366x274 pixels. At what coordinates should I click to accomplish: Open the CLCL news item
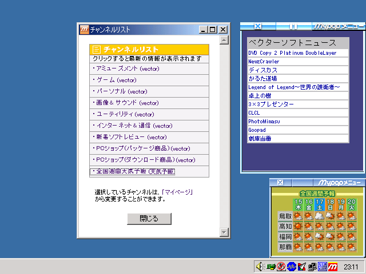[298, 113]
